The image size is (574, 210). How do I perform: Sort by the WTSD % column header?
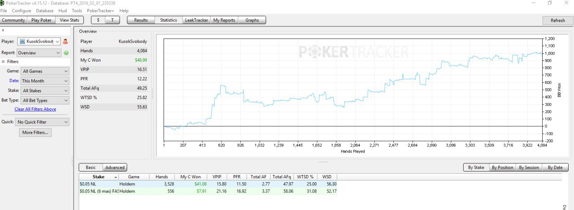coord(305,177)
